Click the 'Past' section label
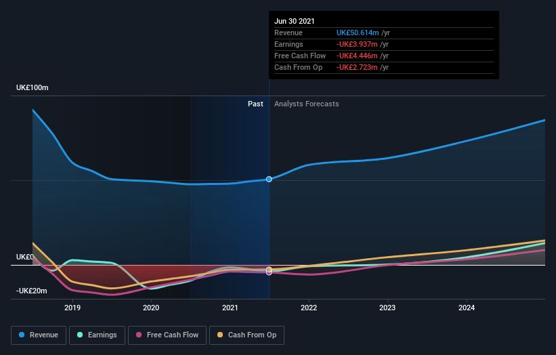Screen dimensions: 556x355 coord(255,104)
